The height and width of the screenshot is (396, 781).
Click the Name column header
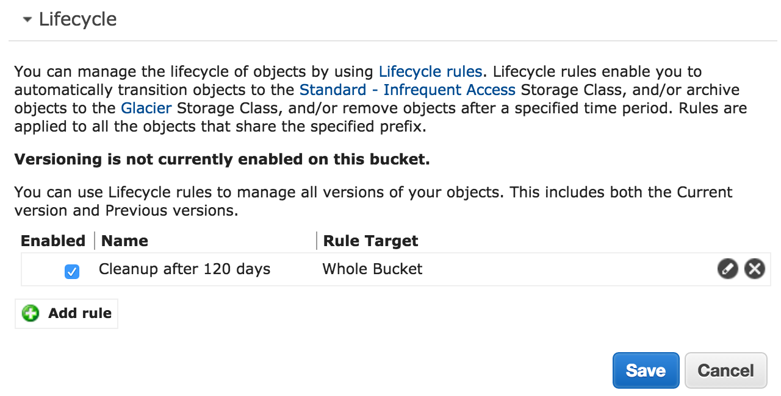pos(124,241)
